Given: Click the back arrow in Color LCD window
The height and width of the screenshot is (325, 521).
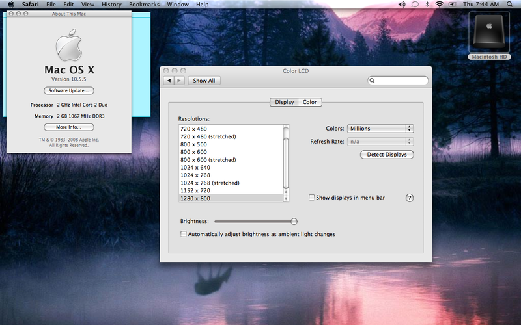Looking at the screenshot, I should pyautogui.click(x=169, y=80).
